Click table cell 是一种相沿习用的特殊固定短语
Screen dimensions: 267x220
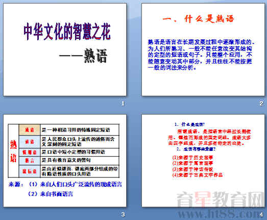coord(80,130)
